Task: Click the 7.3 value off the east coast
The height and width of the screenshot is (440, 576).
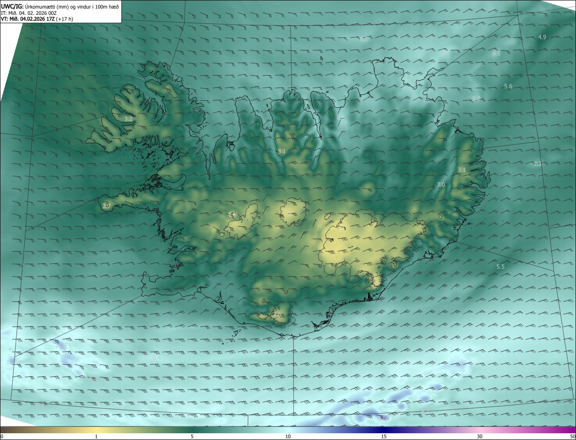Action: tap(537, 164)
